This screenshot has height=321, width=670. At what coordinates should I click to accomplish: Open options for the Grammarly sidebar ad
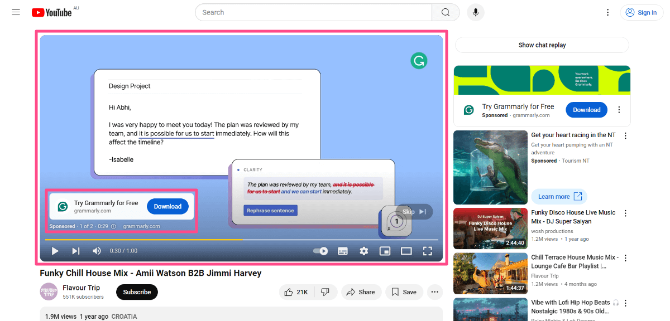pyautogui.click(x=618, y=110)
